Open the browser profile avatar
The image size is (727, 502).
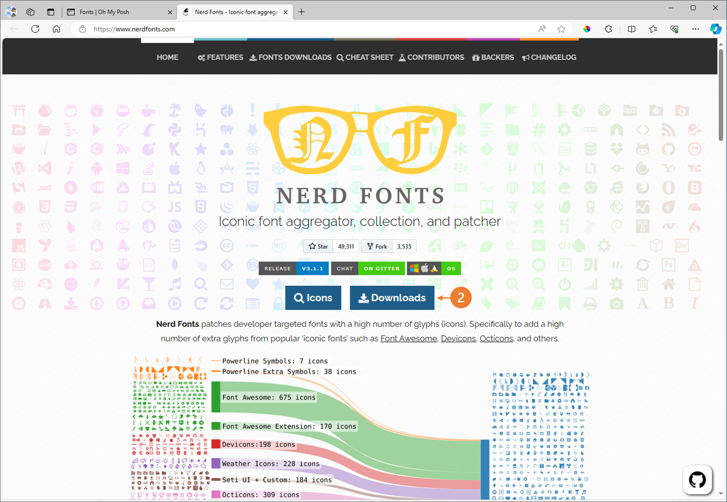point(11,12)
